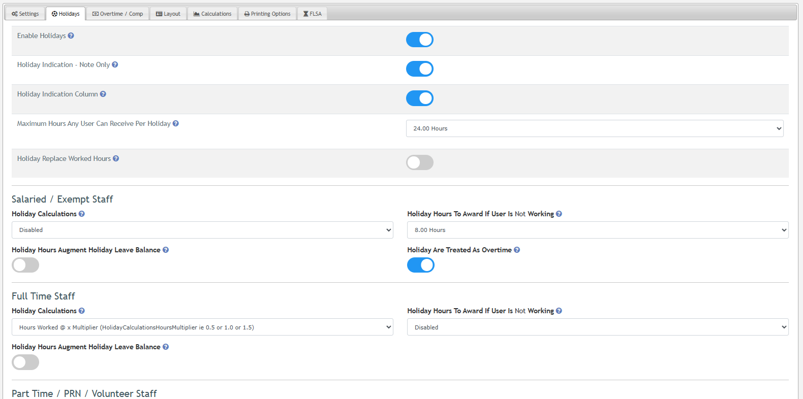Open the Maximum Hours Per Holiday dropdown
Image resolution: width=803 pixels, height=399 pixels.
[594, 128]
